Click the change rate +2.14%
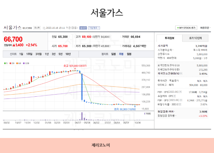Viewport: 214px width, 153px height. coord(31,45)
